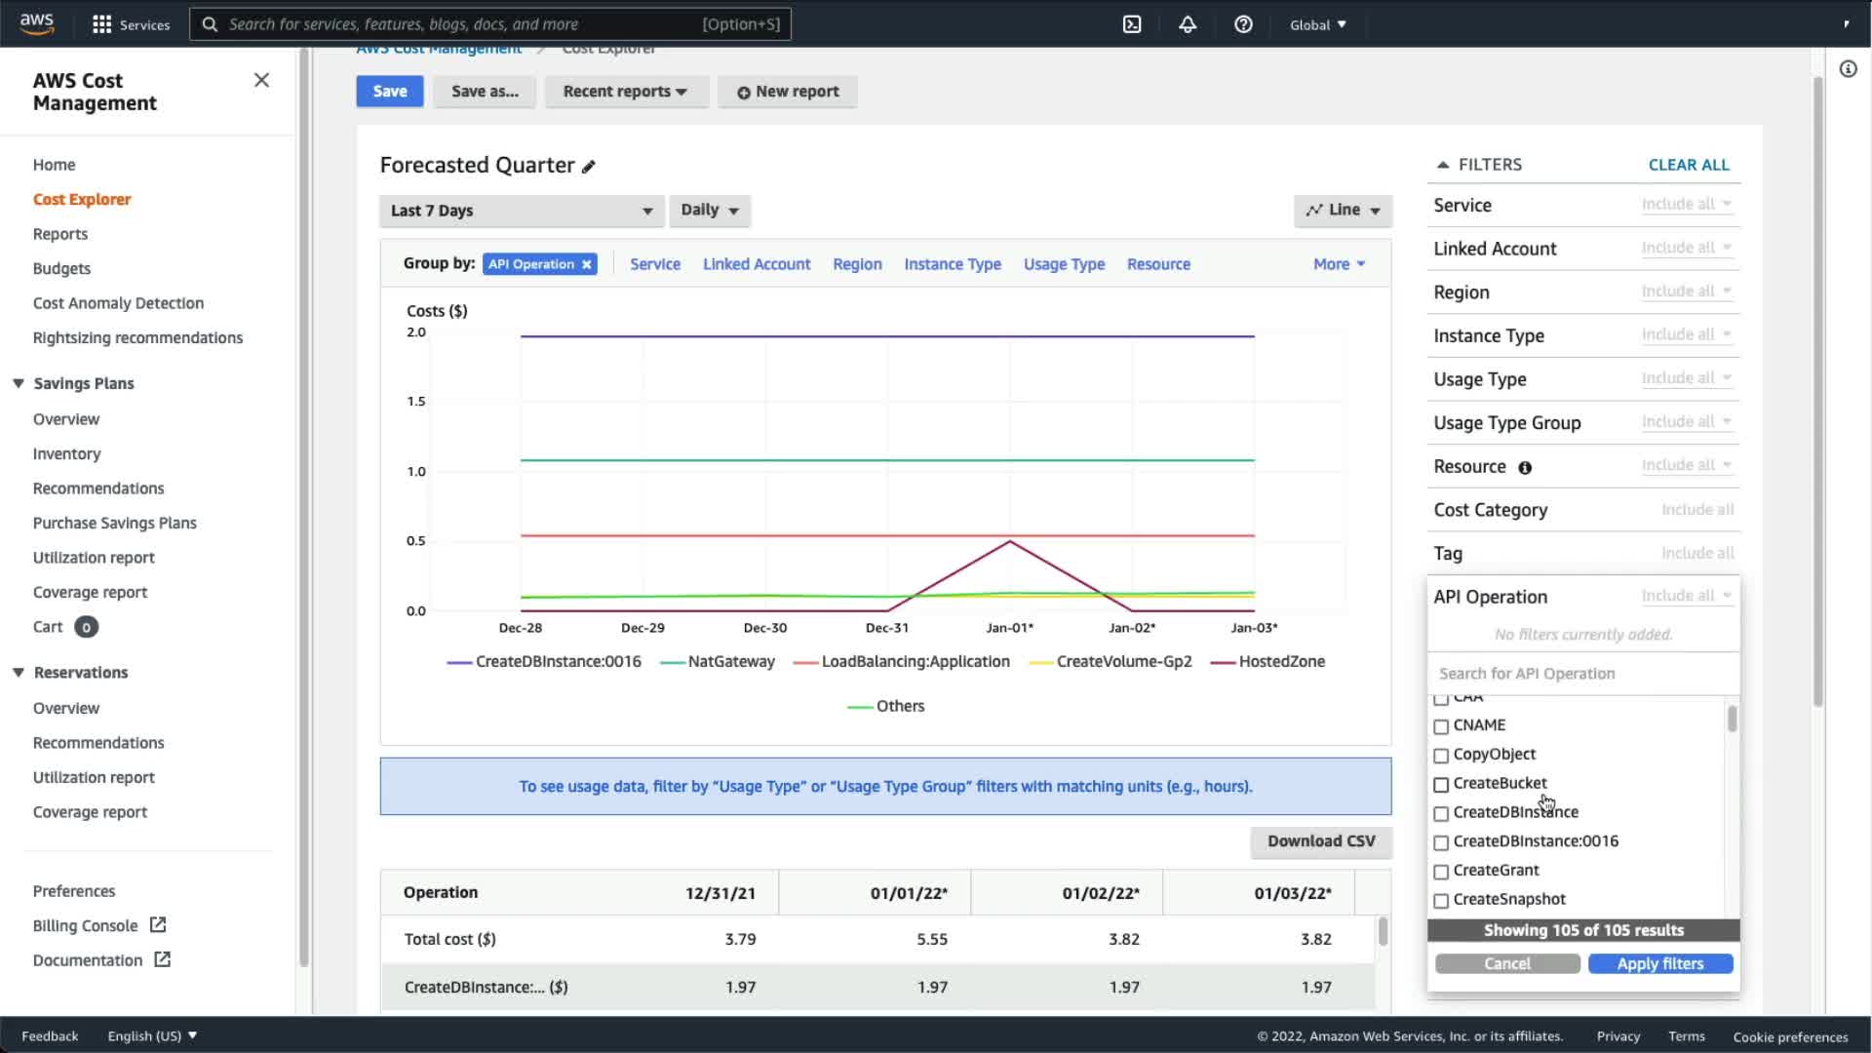Open the Line chart type dropdown
The width and height of the screenshot is (1872, 1053).
(1343, 210)
